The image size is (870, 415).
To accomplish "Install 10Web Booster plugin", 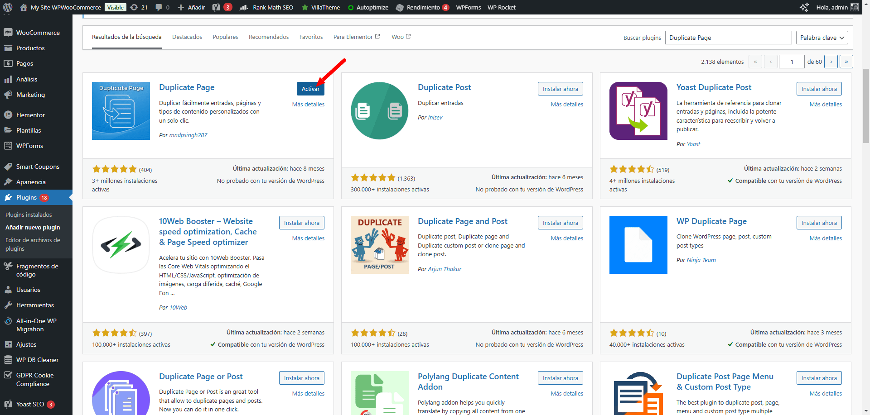I will 301,223.
